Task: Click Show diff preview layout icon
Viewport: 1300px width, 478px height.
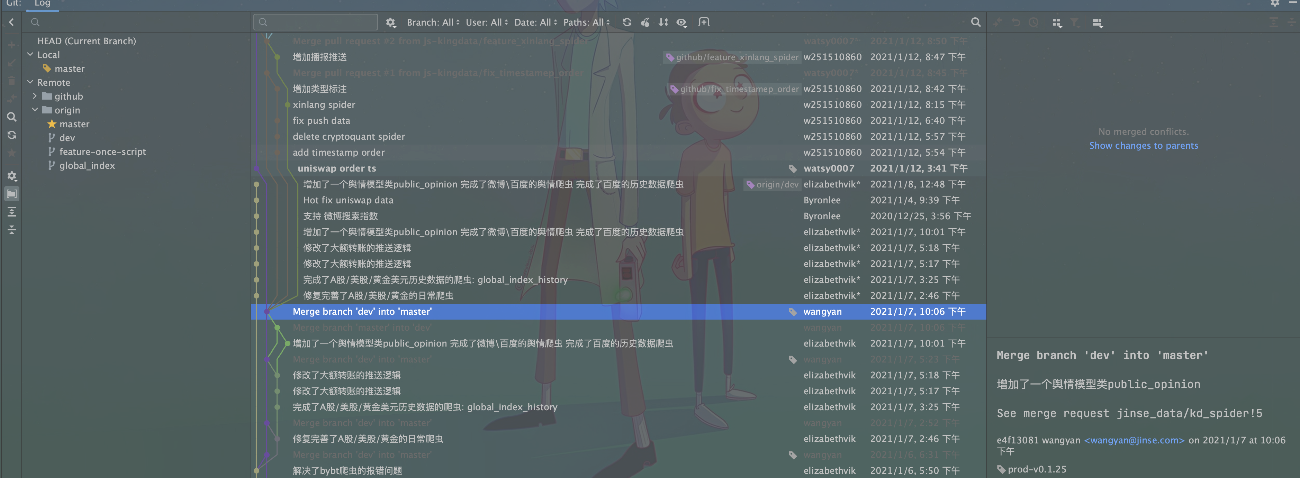Action: click(x=1097, y=22)
